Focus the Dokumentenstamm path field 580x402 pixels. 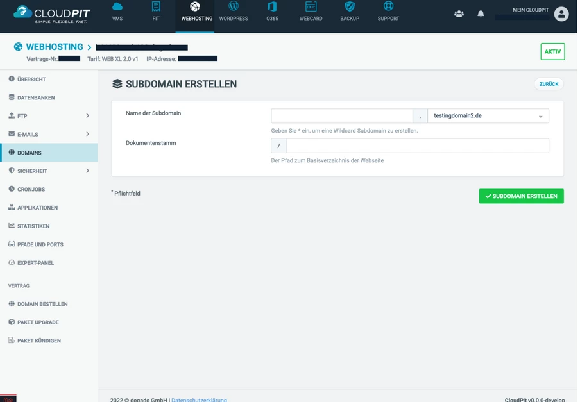click(x=417, y=146)
